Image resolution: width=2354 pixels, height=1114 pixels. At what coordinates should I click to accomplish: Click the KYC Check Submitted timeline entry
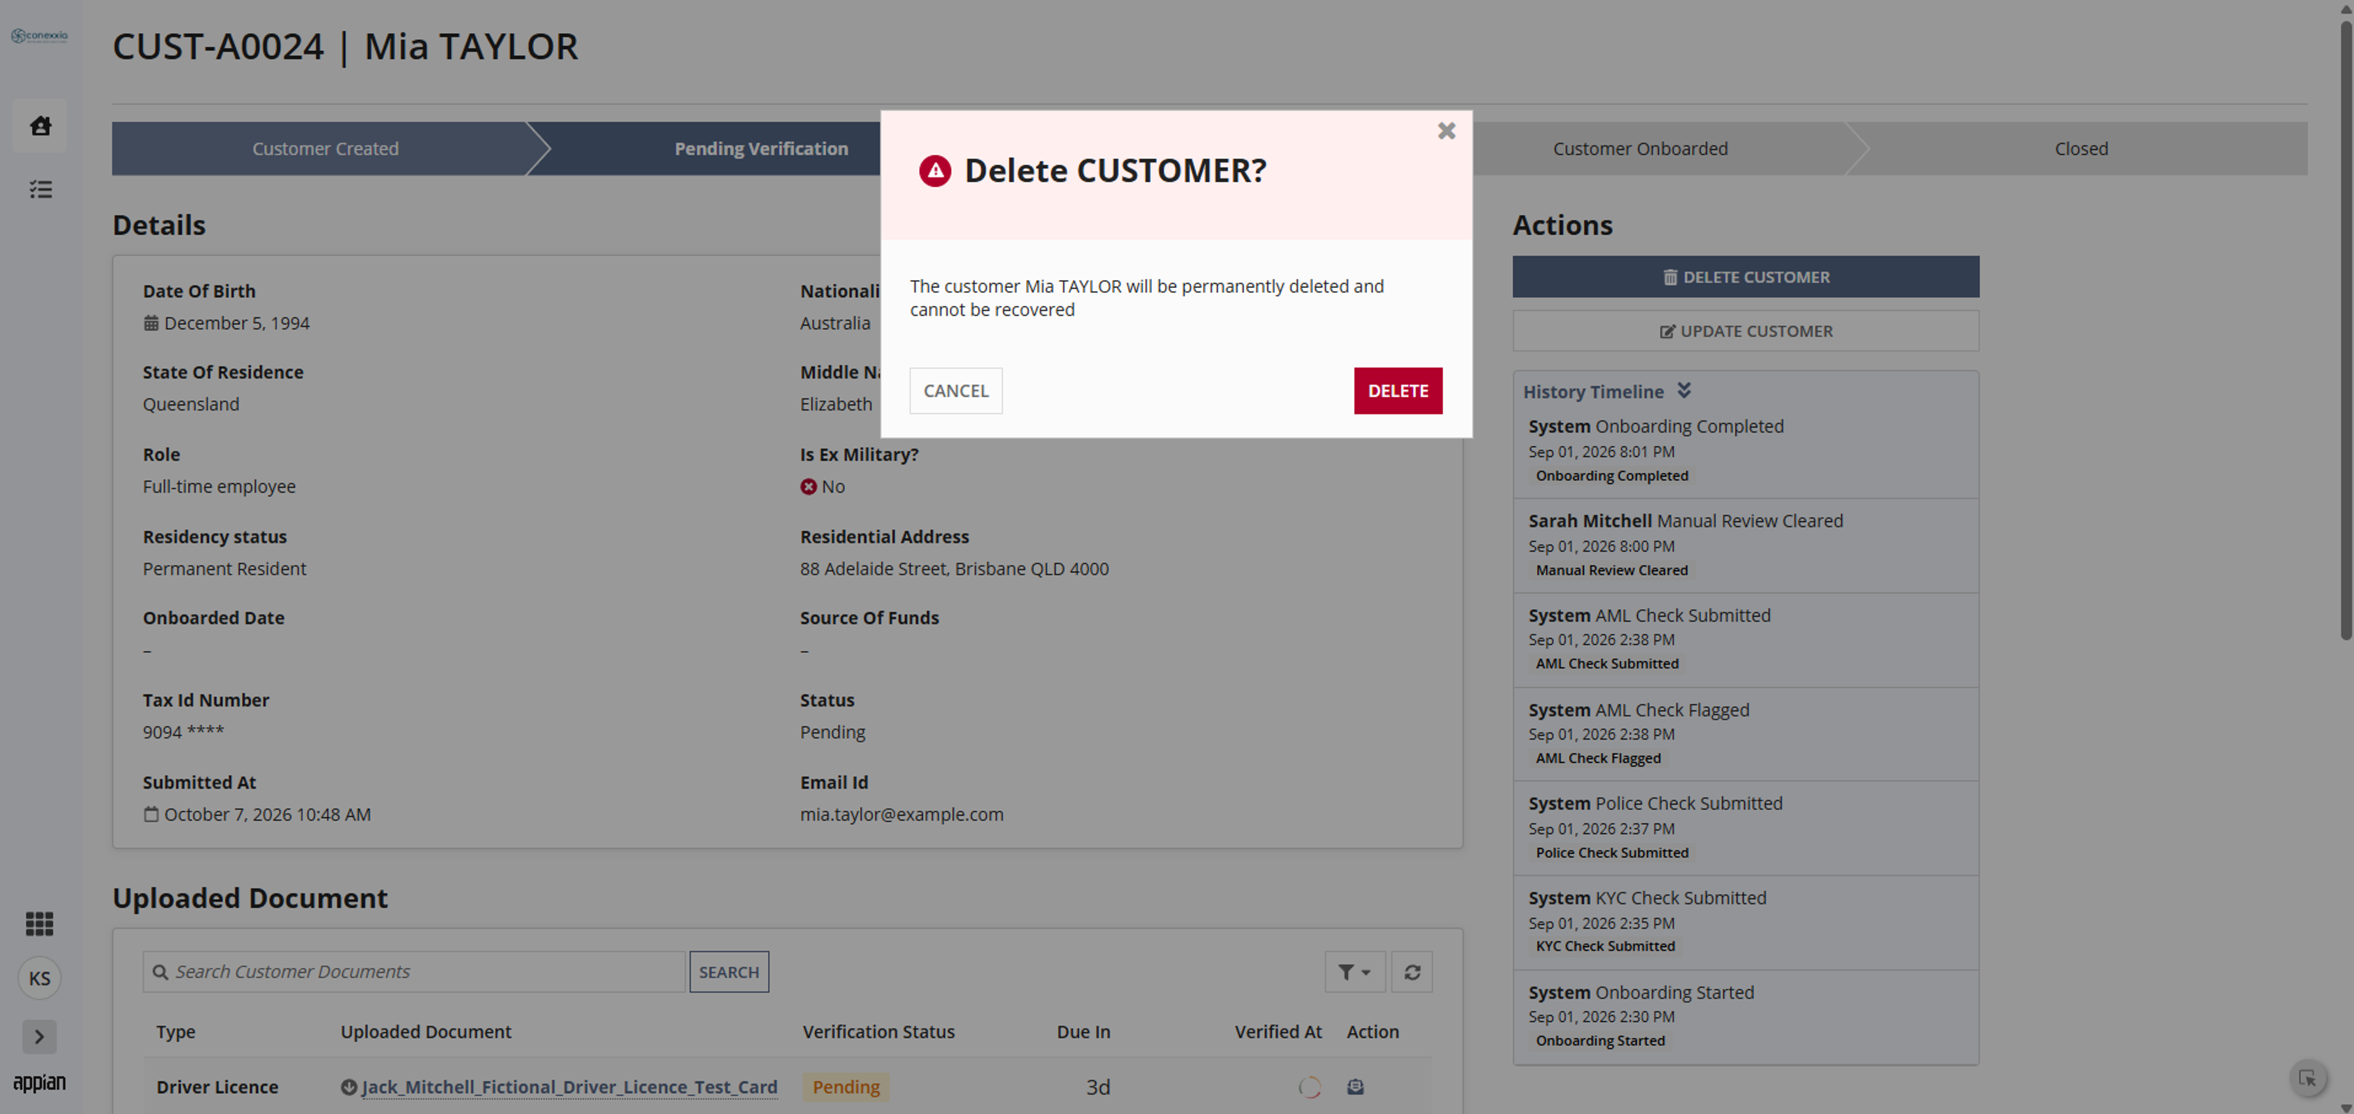click(1745, 922)
